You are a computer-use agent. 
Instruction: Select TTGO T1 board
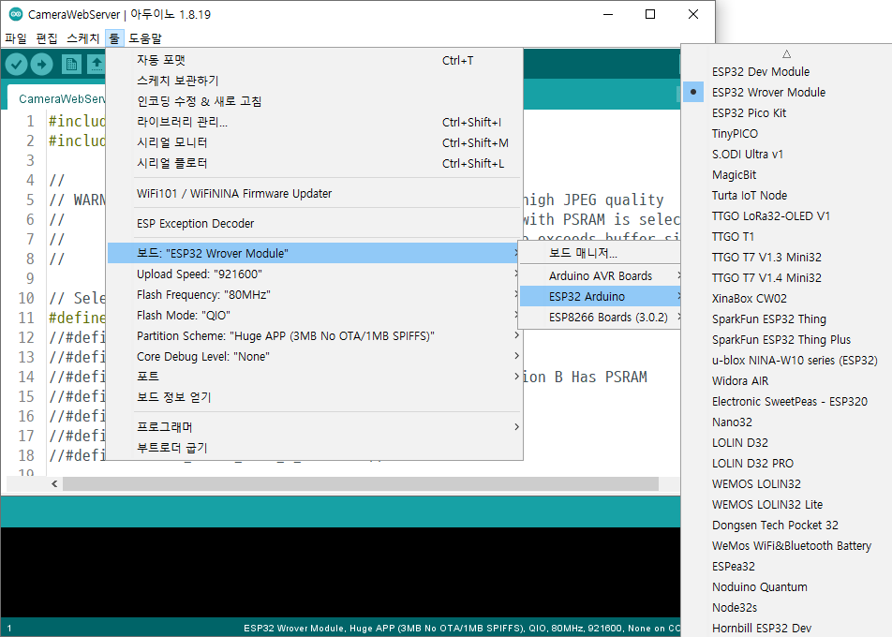pyautogui.click(x=786, y=236)
